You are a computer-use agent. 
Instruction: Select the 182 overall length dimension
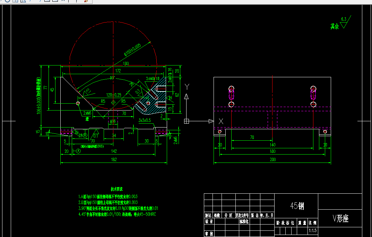click(114, 159)
